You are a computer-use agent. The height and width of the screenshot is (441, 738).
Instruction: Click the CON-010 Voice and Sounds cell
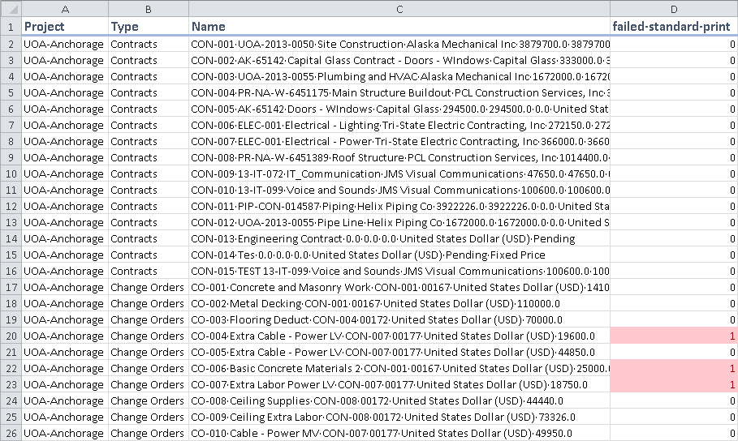pyautogui.click(x=399, y=190)
